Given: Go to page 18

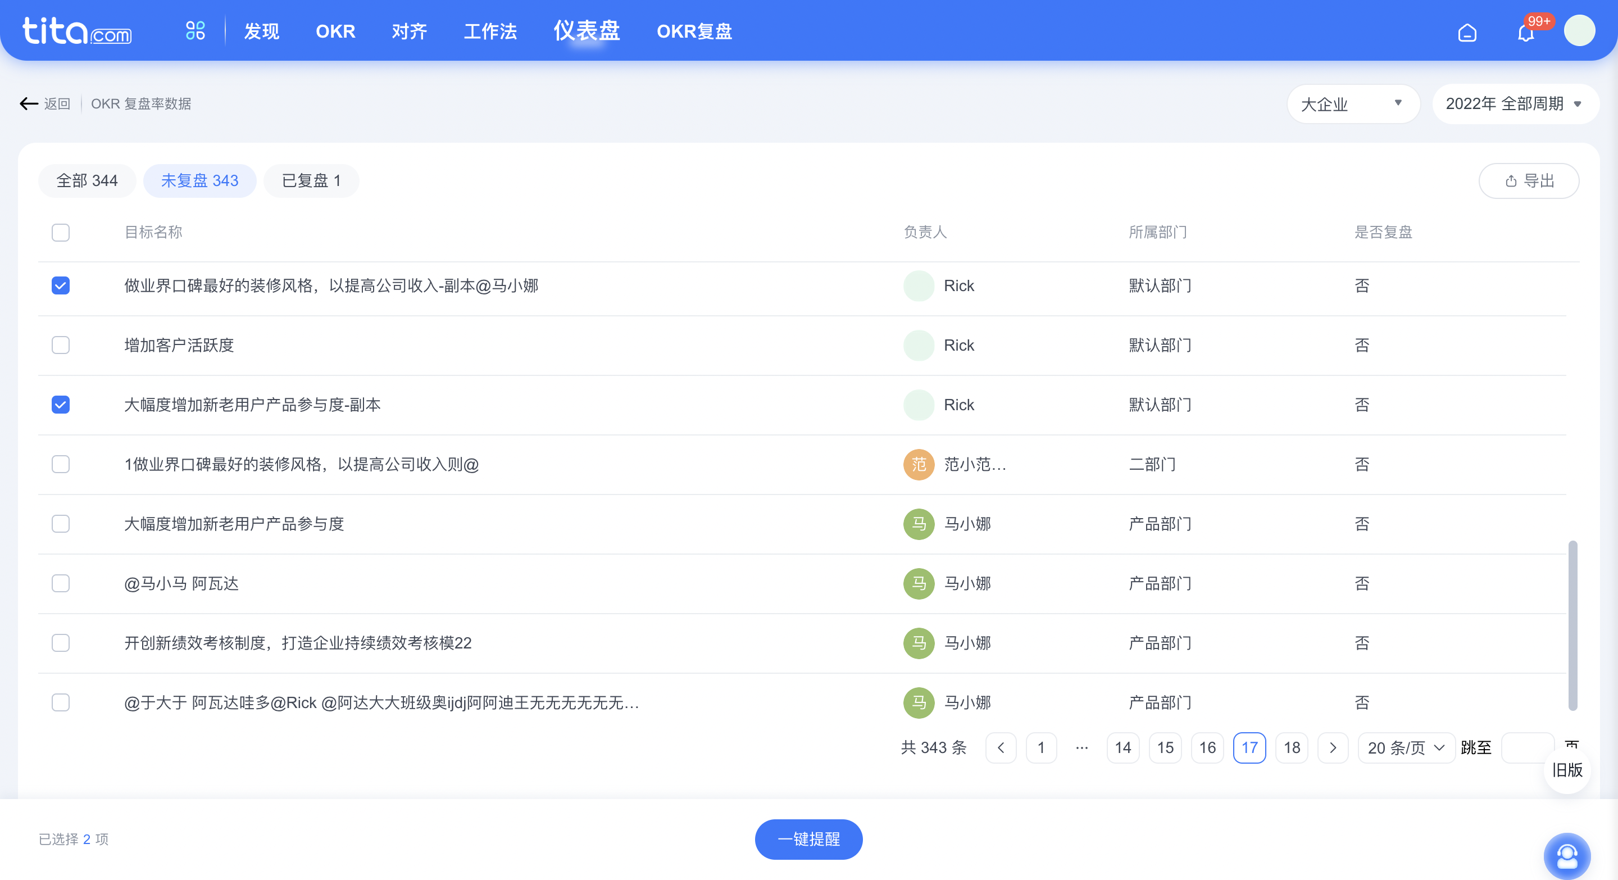Looking at the screenshot, I should point(1292,747).
